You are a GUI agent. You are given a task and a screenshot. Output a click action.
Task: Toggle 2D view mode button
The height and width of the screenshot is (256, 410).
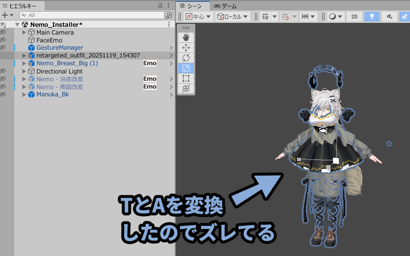point(354,16)
